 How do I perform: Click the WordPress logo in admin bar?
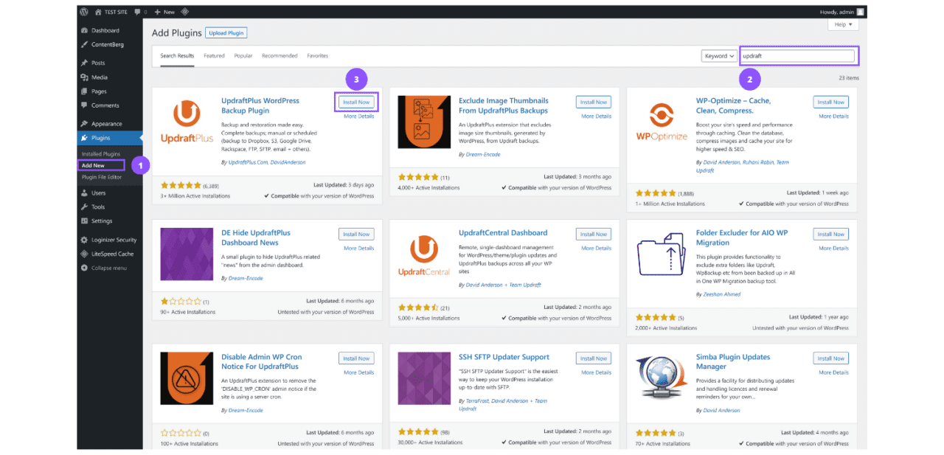[x=84, y=12]
